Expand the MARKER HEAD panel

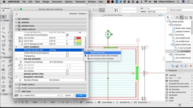tap(16, 26)
